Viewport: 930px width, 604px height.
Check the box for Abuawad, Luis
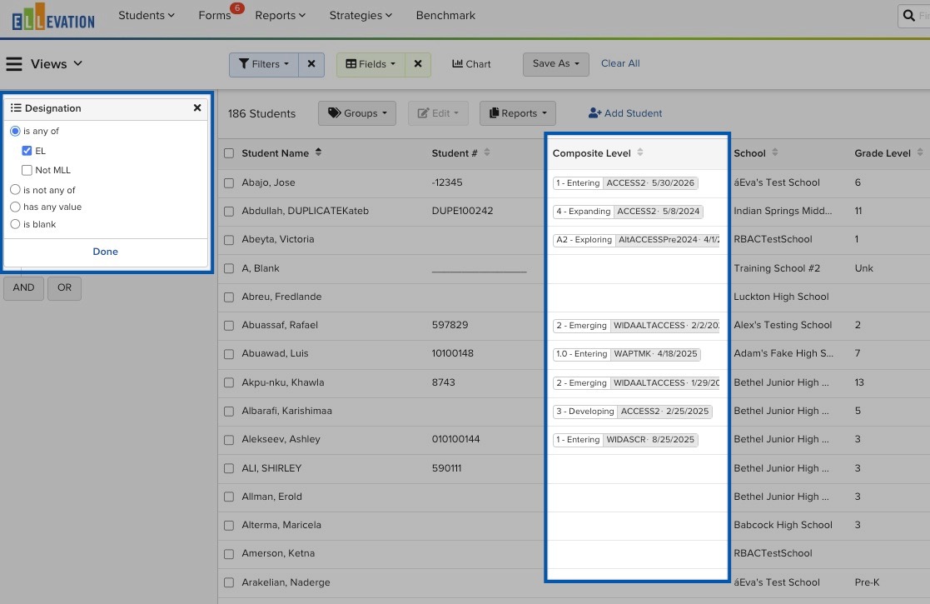(x=229, y=354)
